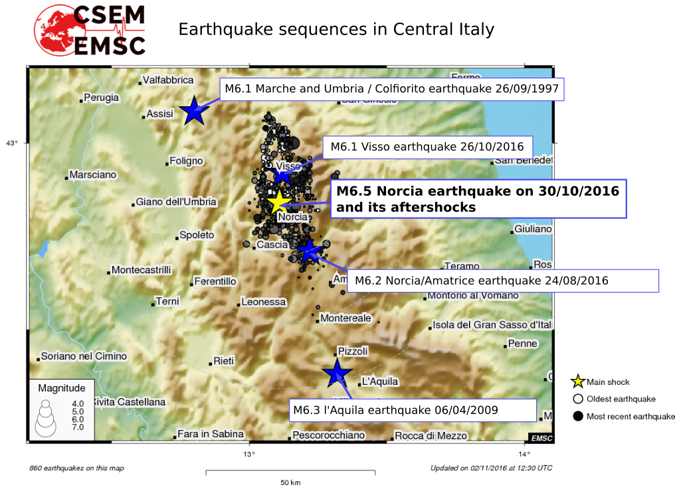The width and height of the screenshot is (681, 491).
Task: Click the CSEM EMSC logo
Action: (x=88, y=29)
